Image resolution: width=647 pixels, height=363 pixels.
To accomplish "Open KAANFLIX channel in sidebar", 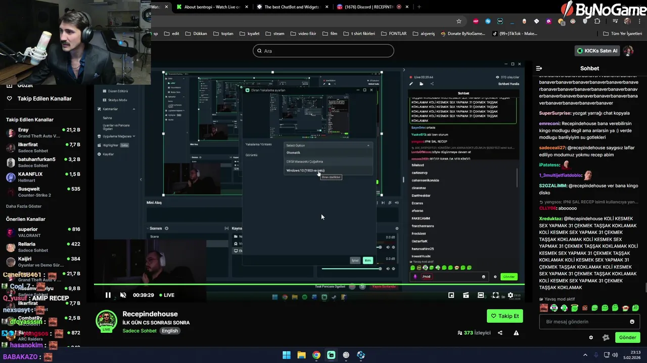I will pyautogui.click(x=43, y=177).
